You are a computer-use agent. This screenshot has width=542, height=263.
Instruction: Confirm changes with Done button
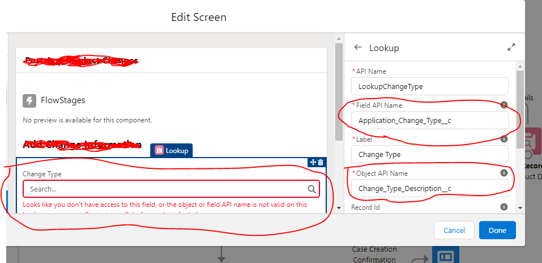(x=497, y=230)
